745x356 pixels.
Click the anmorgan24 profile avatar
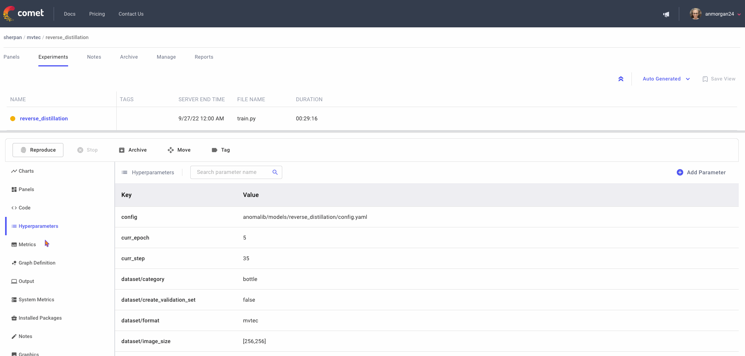point(695,14)
